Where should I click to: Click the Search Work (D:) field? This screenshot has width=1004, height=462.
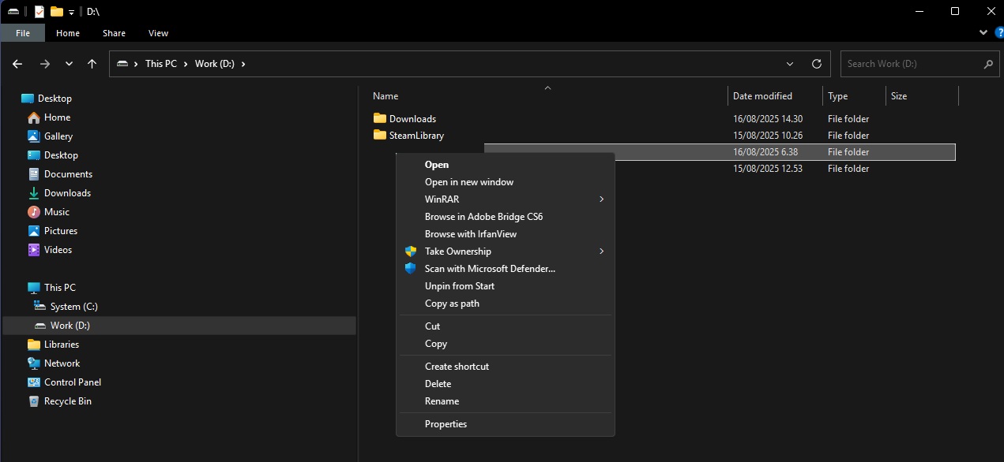tap(912, 64)
